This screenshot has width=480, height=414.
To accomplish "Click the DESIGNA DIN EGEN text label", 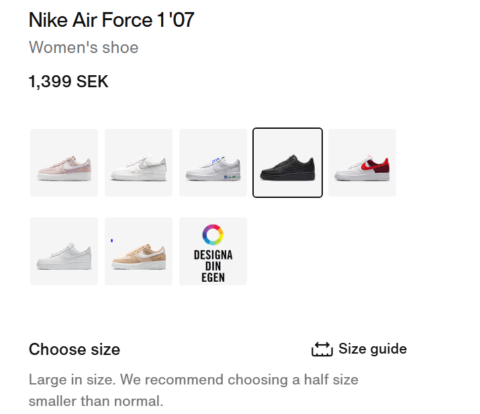I will click(213, 266).
